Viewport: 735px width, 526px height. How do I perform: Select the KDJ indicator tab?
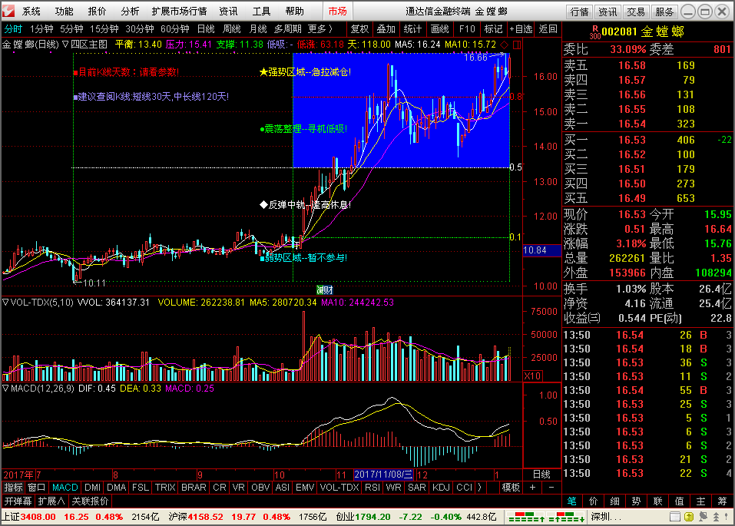point(441,487)
